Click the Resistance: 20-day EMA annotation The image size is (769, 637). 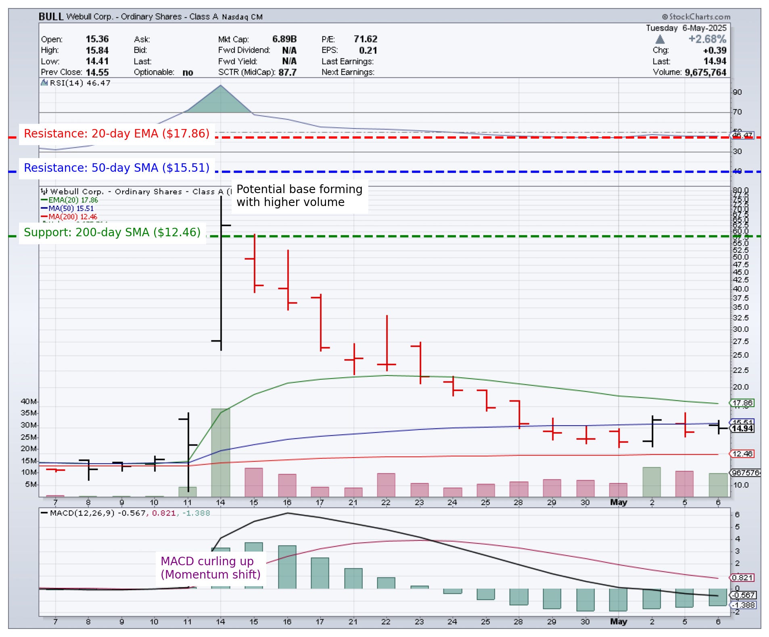tap(117, 133)
